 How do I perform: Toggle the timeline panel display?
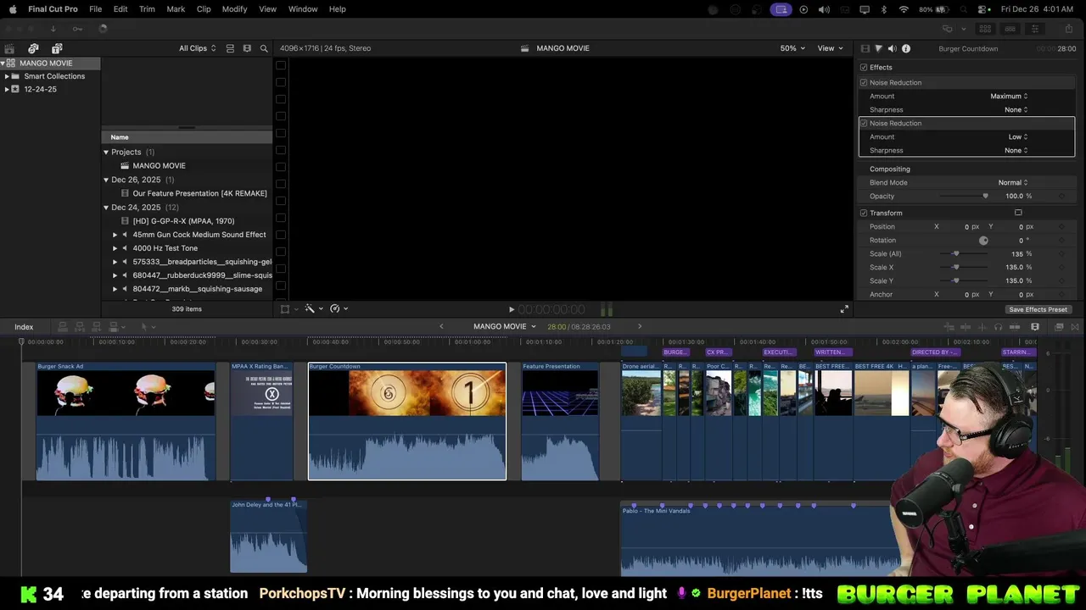pyautogui.click(x=1010, y=28)
